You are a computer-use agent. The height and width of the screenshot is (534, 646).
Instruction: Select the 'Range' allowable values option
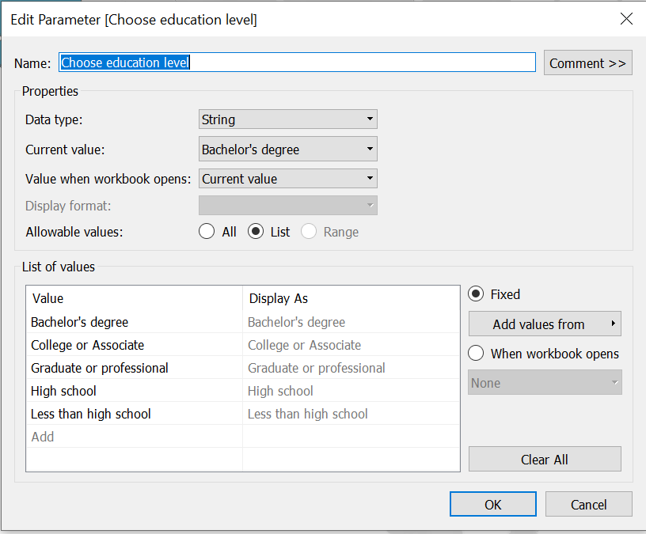tap(308, 231)
